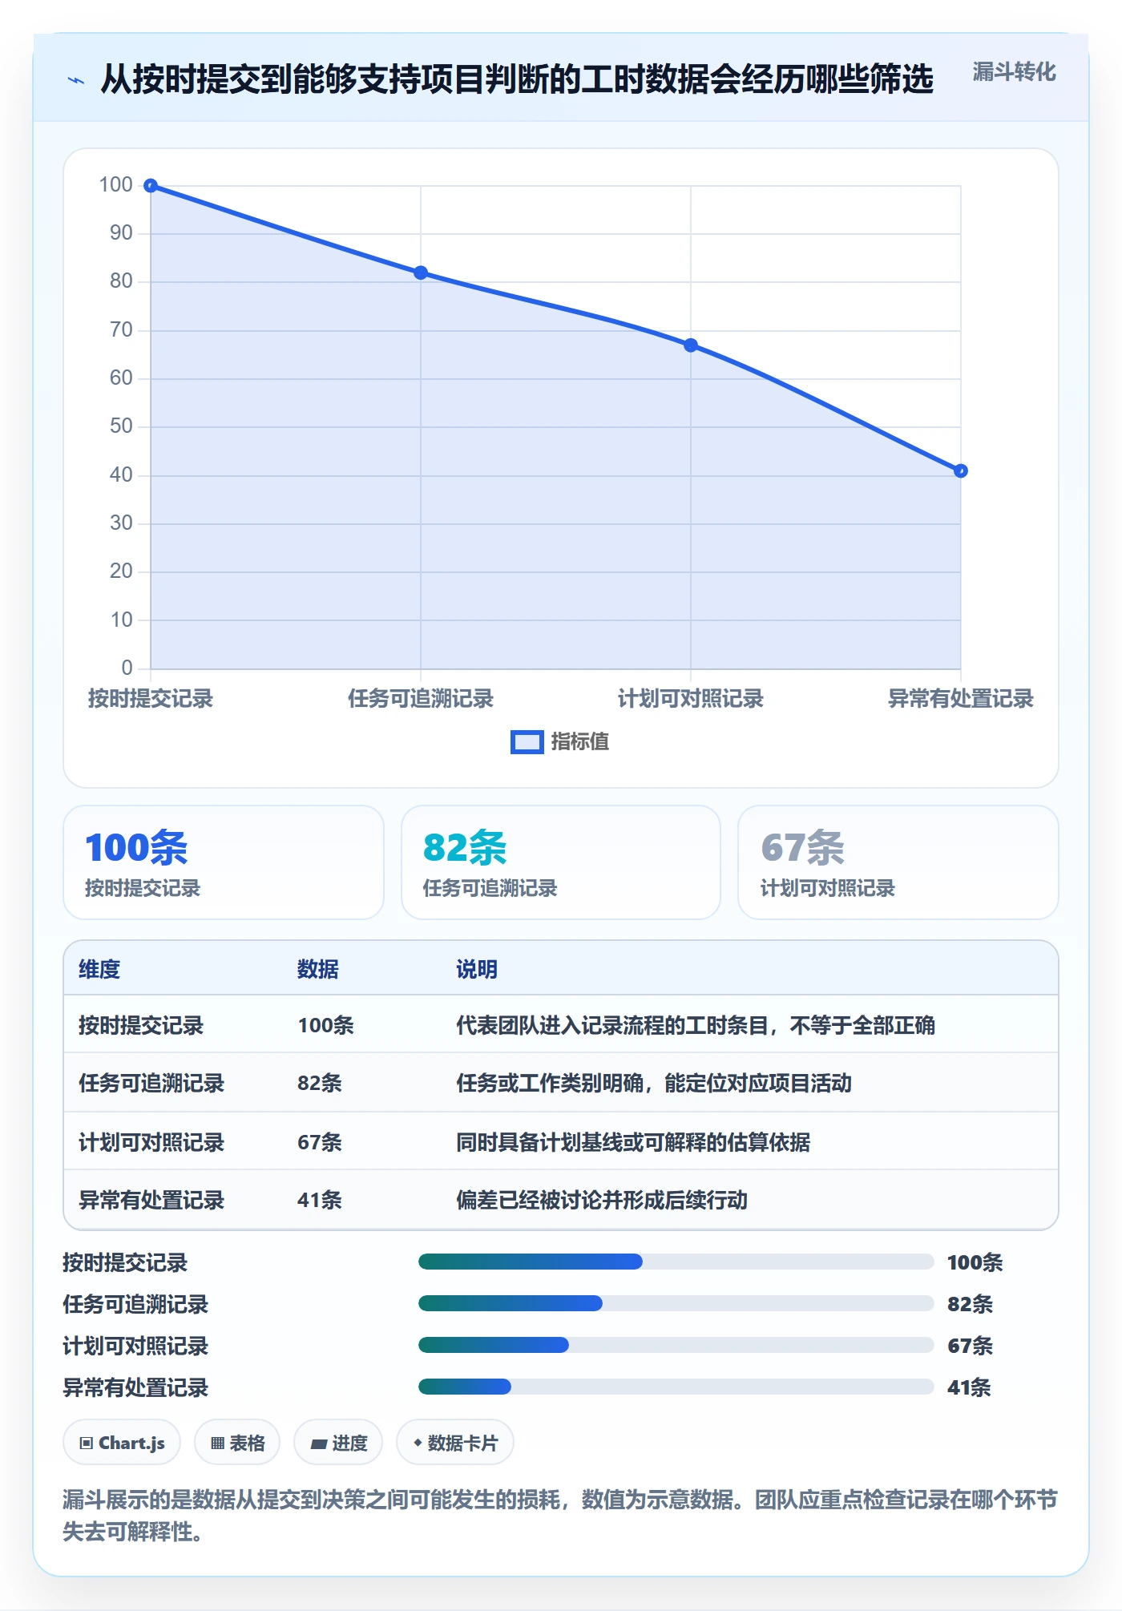This screenshot has width=1122, height=1611.
Task: Click x-axis label 按时提交记录 under the chart
Action: (151, 699)
